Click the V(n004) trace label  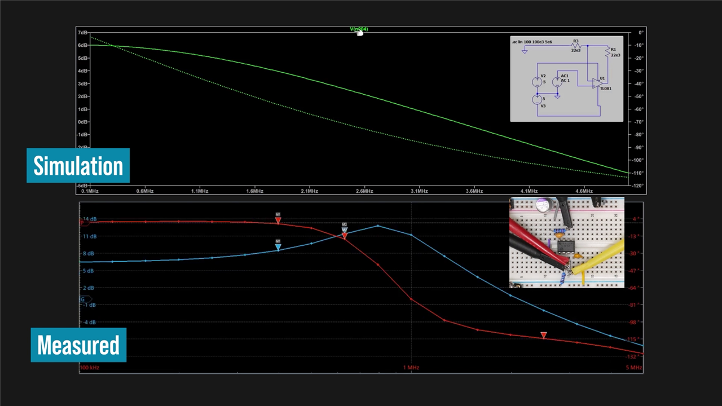coord(359,29)
